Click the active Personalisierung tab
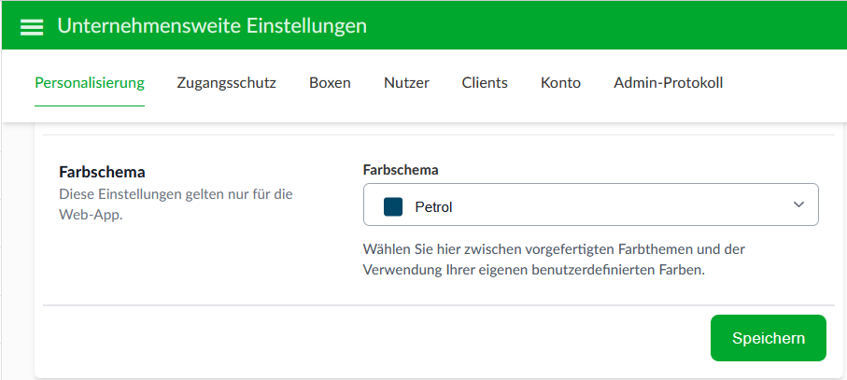The height and width of the screenshot is (380, 847). click(90, 83)
